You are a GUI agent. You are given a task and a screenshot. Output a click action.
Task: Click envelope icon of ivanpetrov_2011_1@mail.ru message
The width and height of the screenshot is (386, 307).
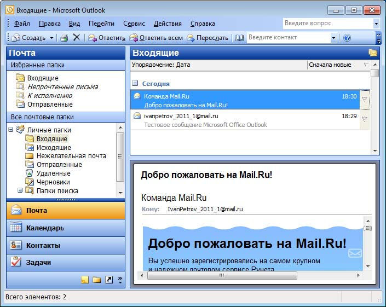(x=137, y=115)
